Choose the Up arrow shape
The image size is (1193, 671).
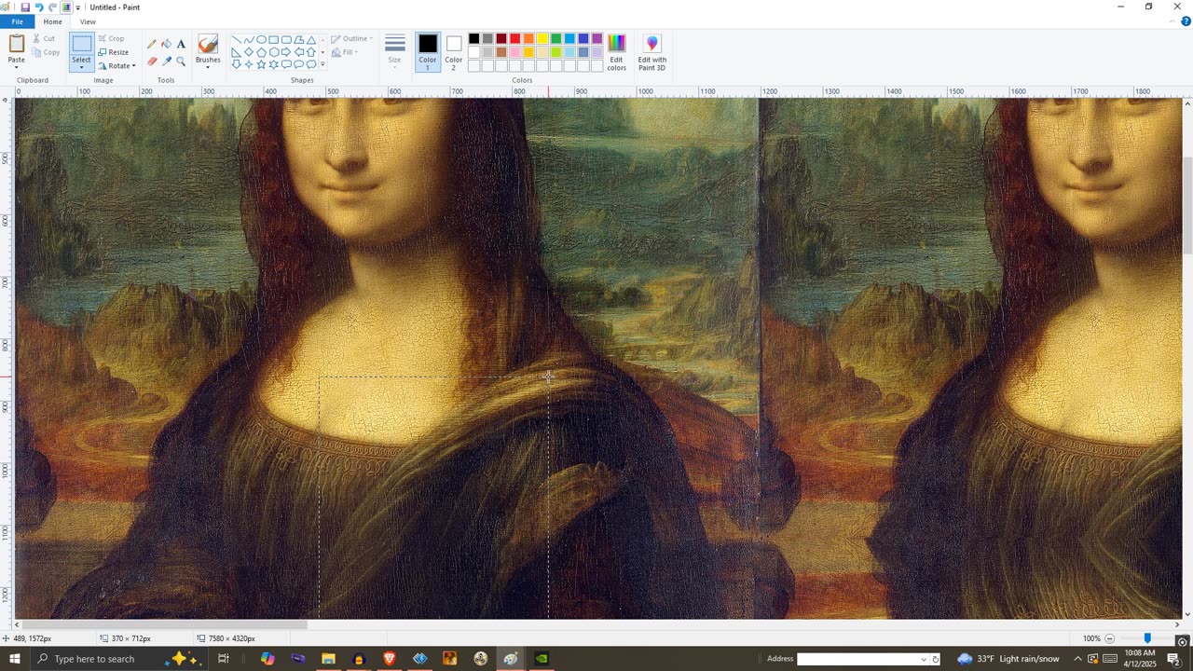(311, 52)
